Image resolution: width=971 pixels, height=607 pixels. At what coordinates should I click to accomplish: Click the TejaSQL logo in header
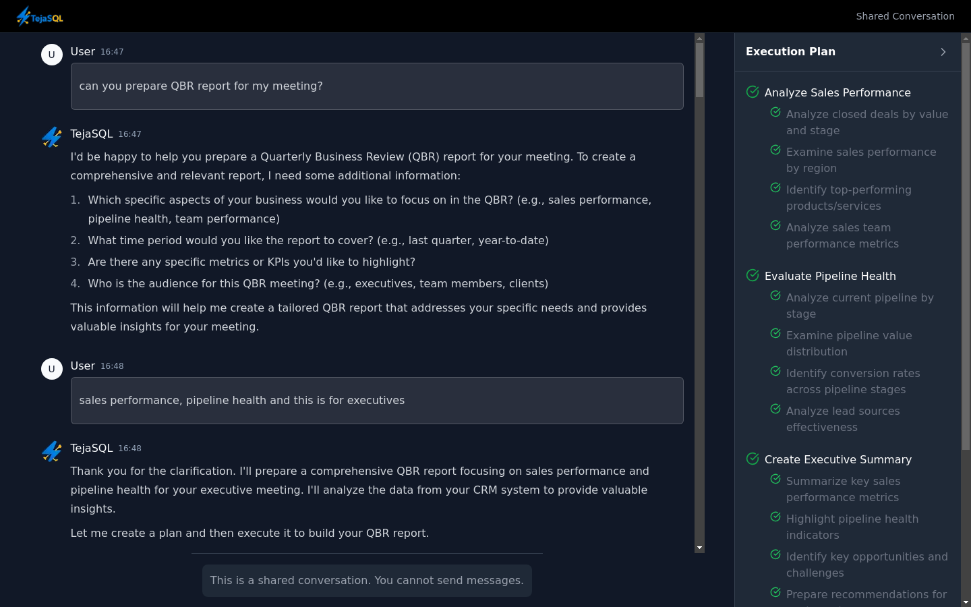pyautogui.click(x=40, y=16)
